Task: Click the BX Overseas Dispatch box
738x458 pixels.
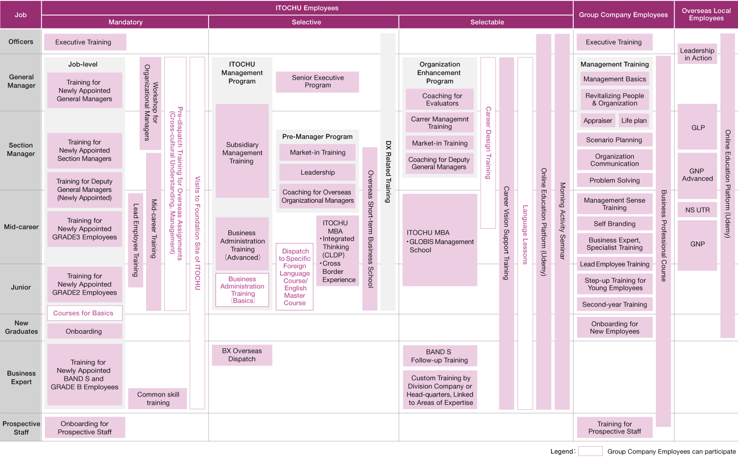Action: click(x=242, y=355)
